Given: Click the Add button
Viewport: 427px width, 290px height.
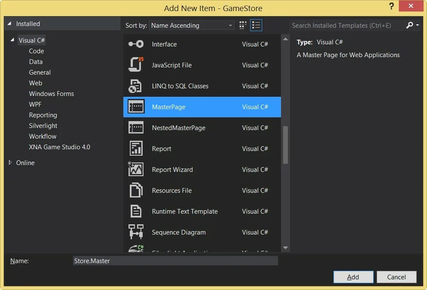Looking at the screenshot, I should coord(353,277).
